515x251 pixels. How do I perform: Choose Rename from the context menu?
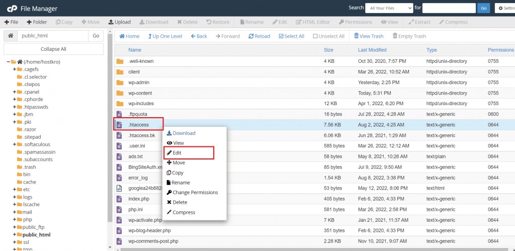(178, 182)
